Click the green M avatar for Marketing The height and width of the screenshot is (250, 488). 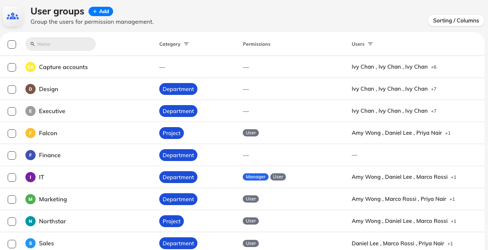[x=30, y=199]
